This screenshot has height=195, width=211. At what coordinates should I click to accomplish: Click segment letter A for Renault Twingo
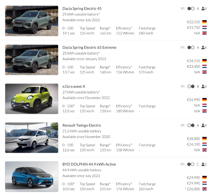pyautogui.click(x=198, y=125)
